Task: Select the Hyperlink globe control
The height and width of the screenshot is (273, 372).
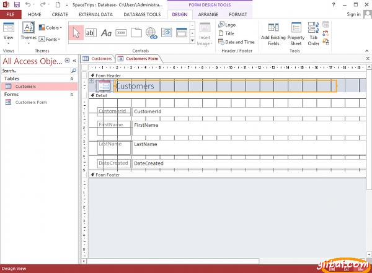Action: coord(151,33)
